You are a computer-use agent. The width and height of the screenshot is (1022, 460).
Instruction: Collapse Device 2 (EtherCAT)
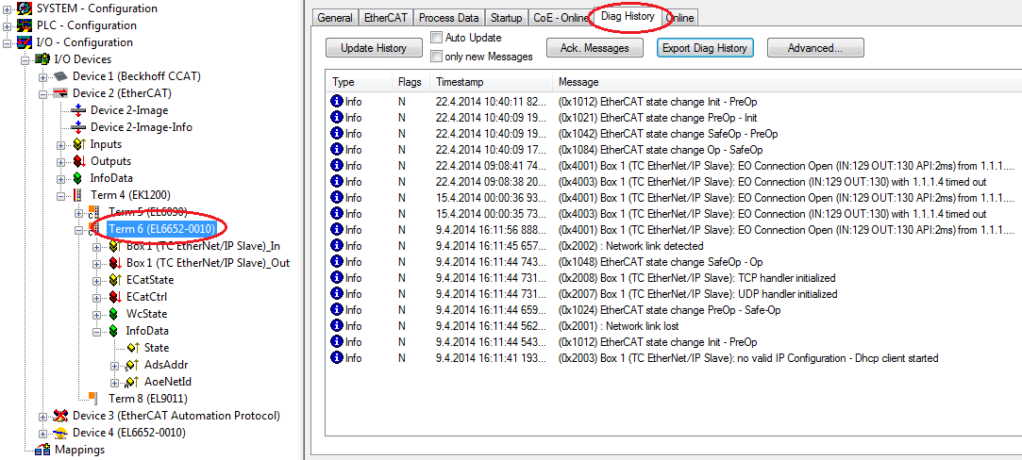pyautogui.click(x=43, y=93)
